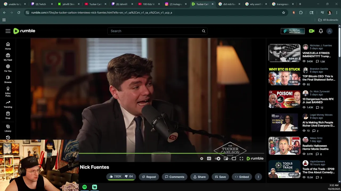Open Shop in the sidebar

[x=8, y=115]
